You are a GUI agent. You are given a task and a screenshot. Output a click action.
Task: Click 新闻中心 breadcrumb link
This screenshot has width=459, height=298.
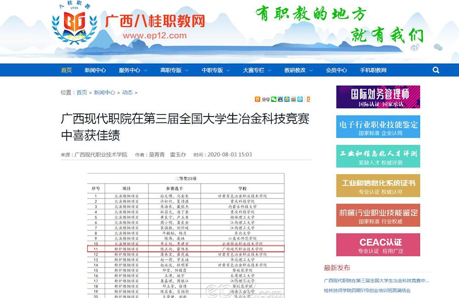pos(104,93)
